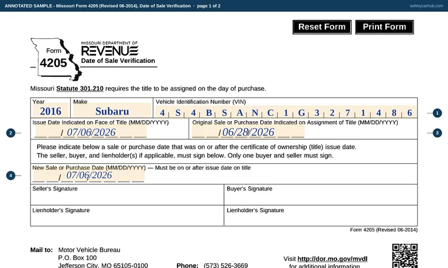The image size is (448, 268).
Task: Click the VIN character box 'N'
Action: (x=255, y=113)
